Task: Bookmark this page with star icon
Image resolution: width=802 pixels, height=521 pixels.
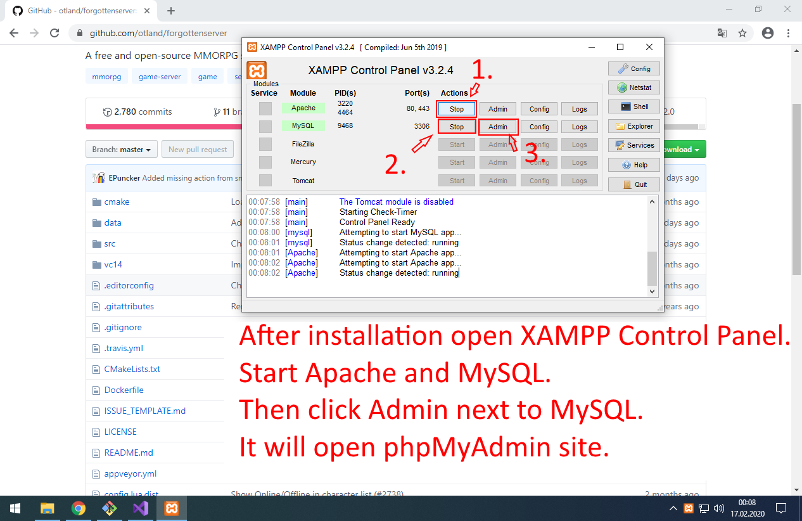Action: coord(742,33)
